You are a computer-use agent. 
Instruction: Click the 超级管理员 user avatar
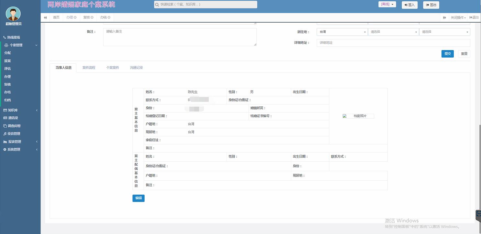point(13,14)
